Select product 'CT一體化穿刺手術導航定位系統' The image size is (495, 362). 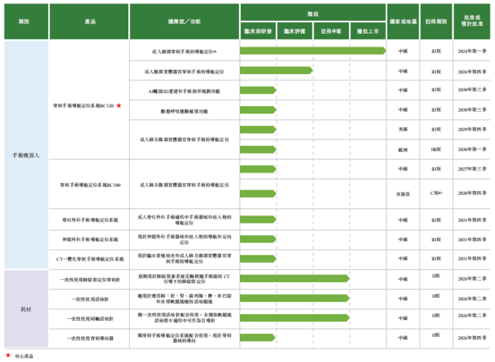tap(90, 259)
